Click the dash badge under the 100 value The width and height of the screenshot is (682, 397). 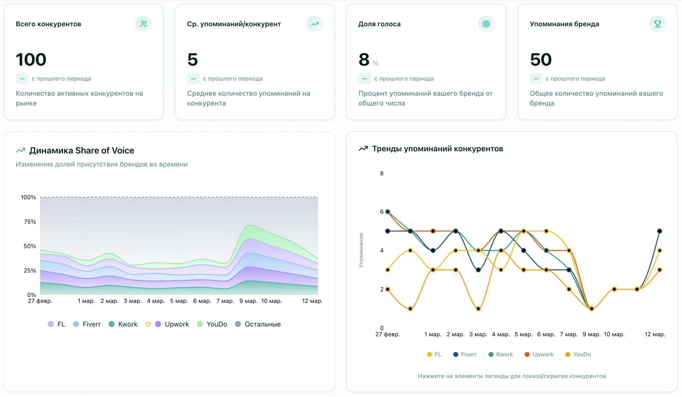[22, 79]
